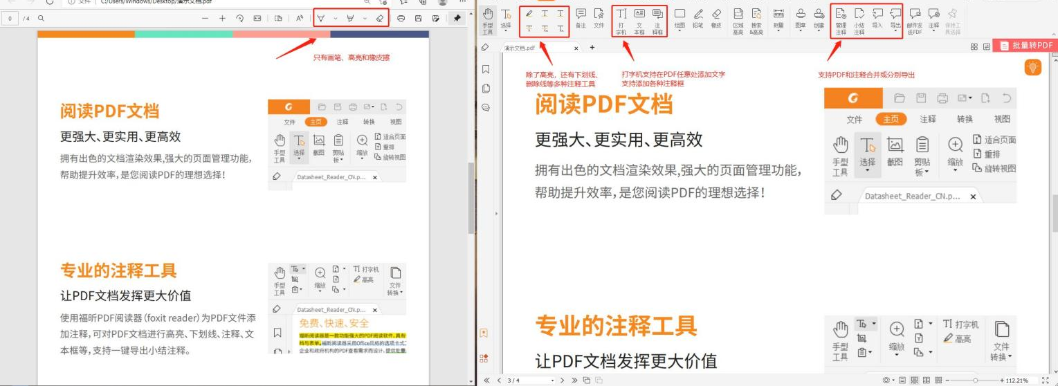Click the 导入 import comments icon
Image resolution: width=1058 pixels, height=386 pixels.
click(877, 18)
